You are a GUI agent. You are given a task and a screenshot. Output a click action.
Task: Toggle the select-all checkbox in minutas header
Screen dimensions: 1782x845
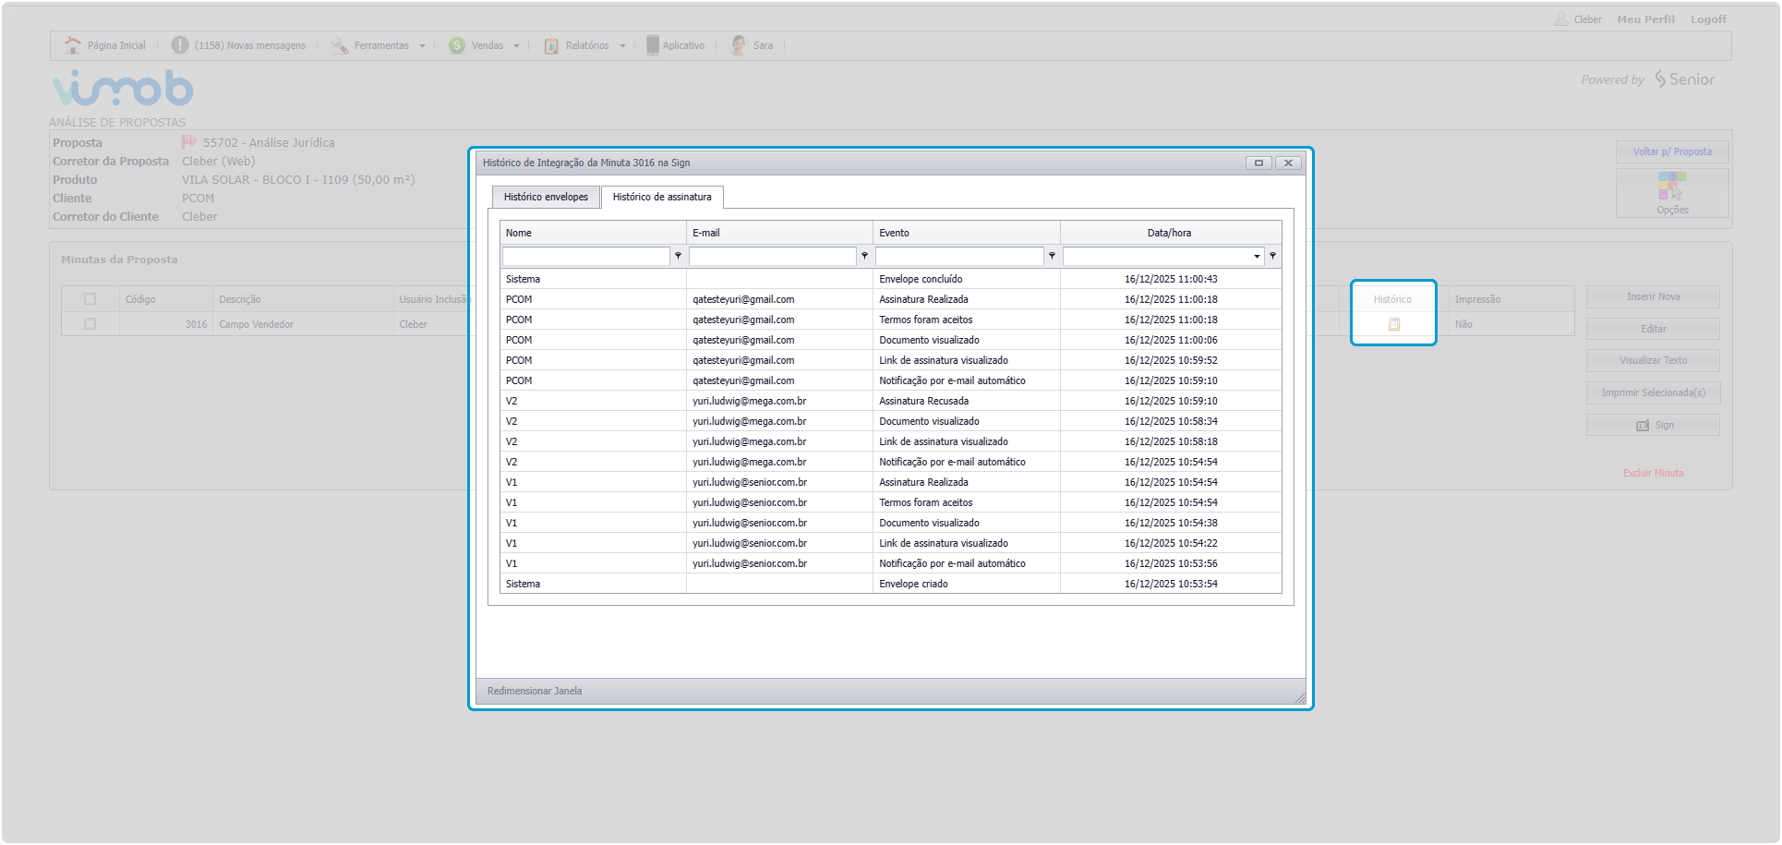click(90, 299)
